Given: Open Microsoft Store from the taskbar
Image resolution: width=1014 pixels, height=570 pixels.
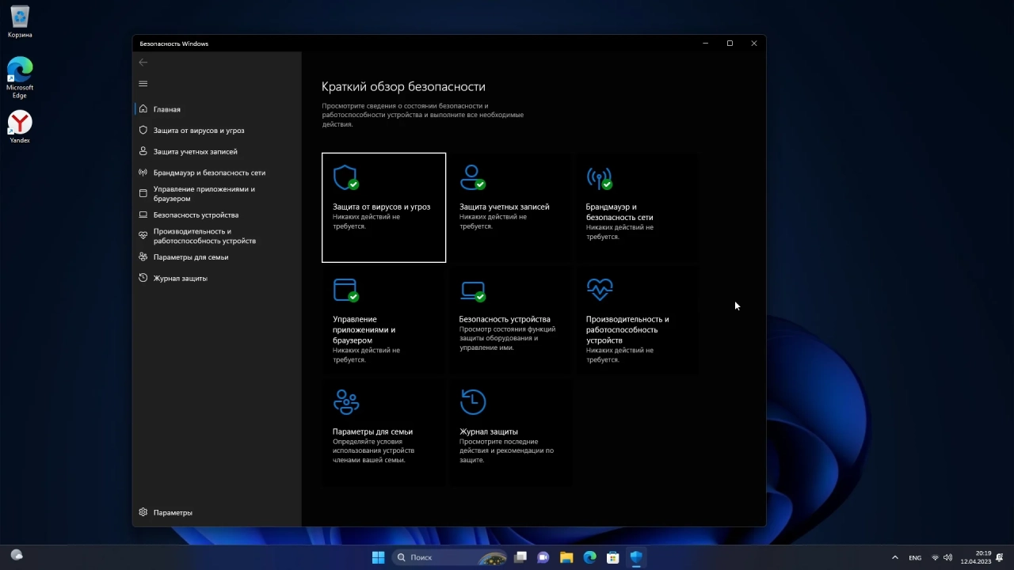Looking at the screenshot, I should 612,557.
